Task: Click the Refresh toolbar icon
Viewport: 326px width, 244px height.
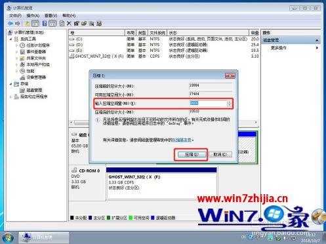Action: [x=62, y=24]
